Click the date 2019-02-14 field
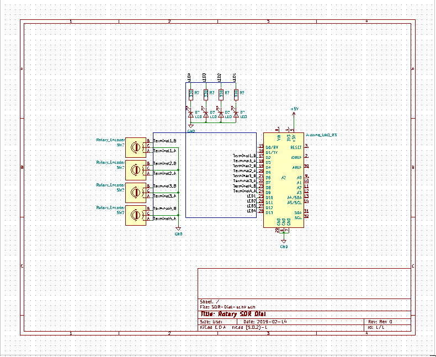Screen dimensions: 436x357 coord(272,321)
